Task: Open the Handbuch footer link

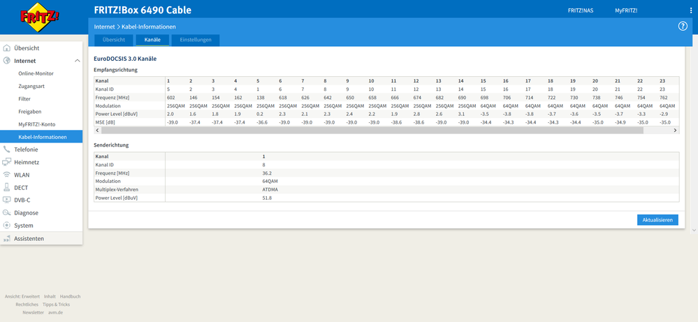Action: click(x=71, y=296)
